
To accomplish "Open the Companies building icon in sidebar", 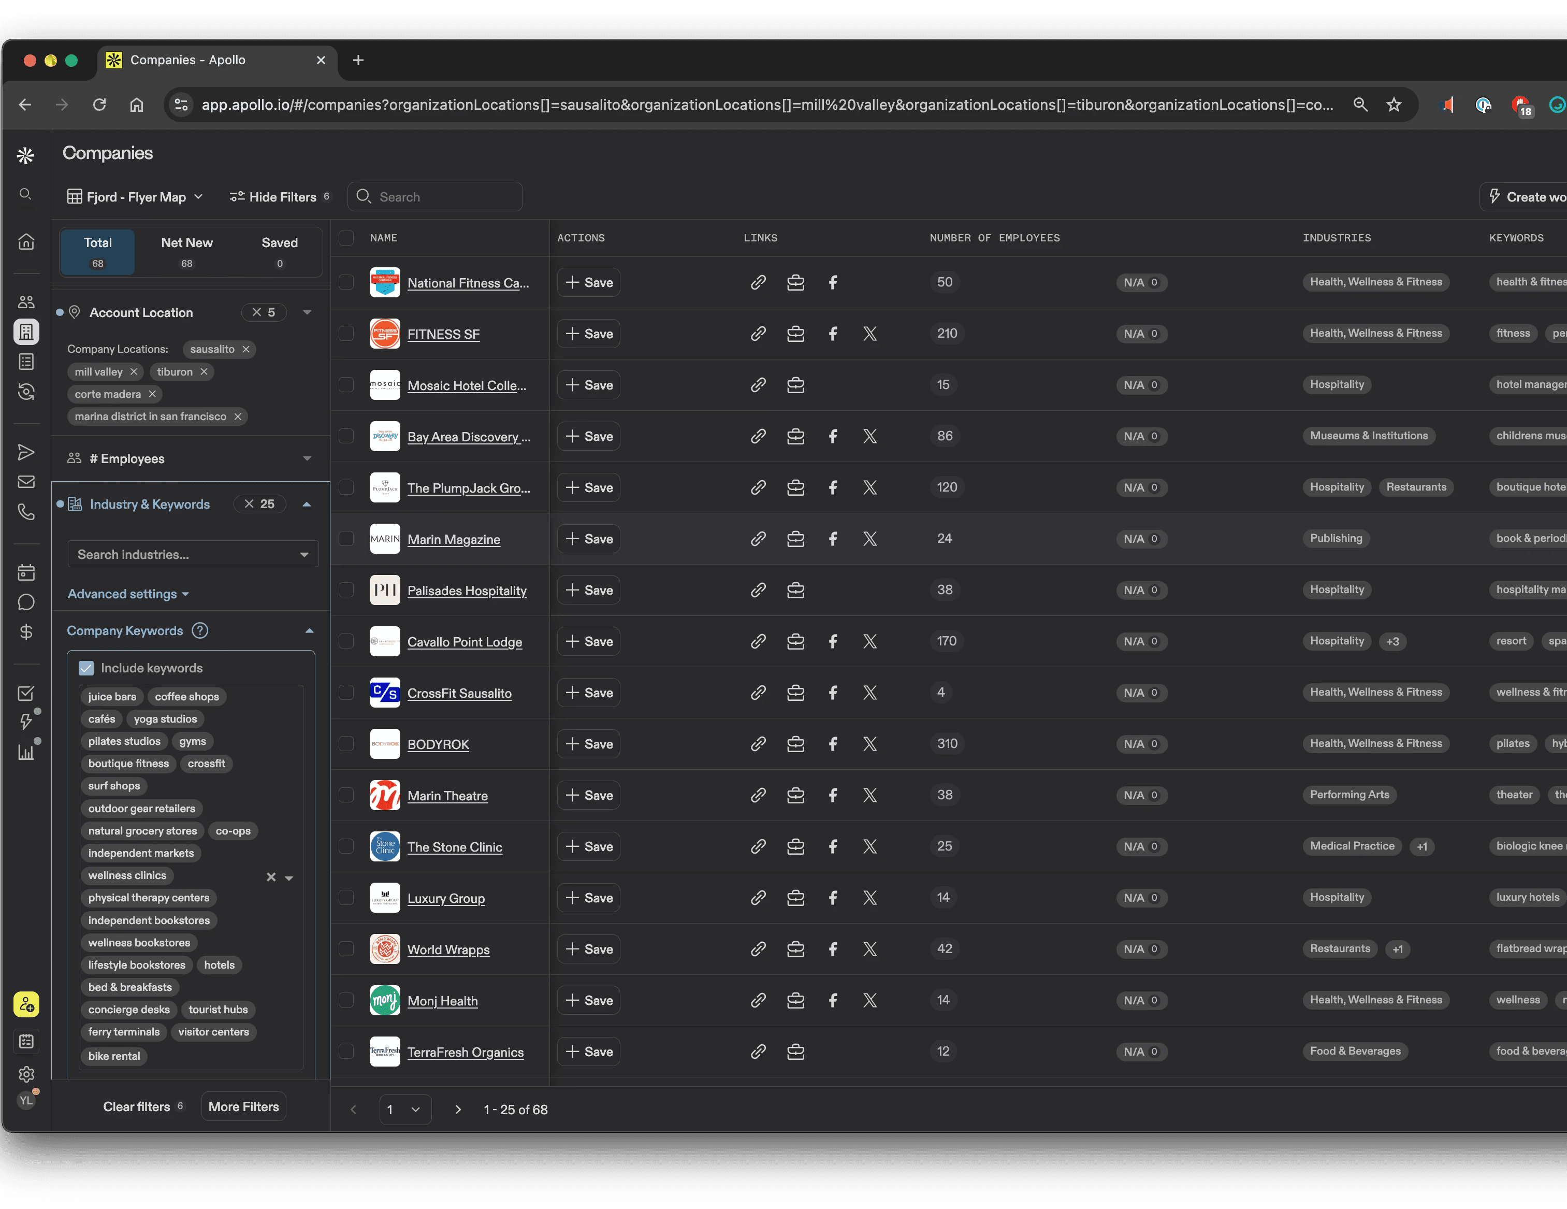I will pyautogui.click(x=26, y=332).
